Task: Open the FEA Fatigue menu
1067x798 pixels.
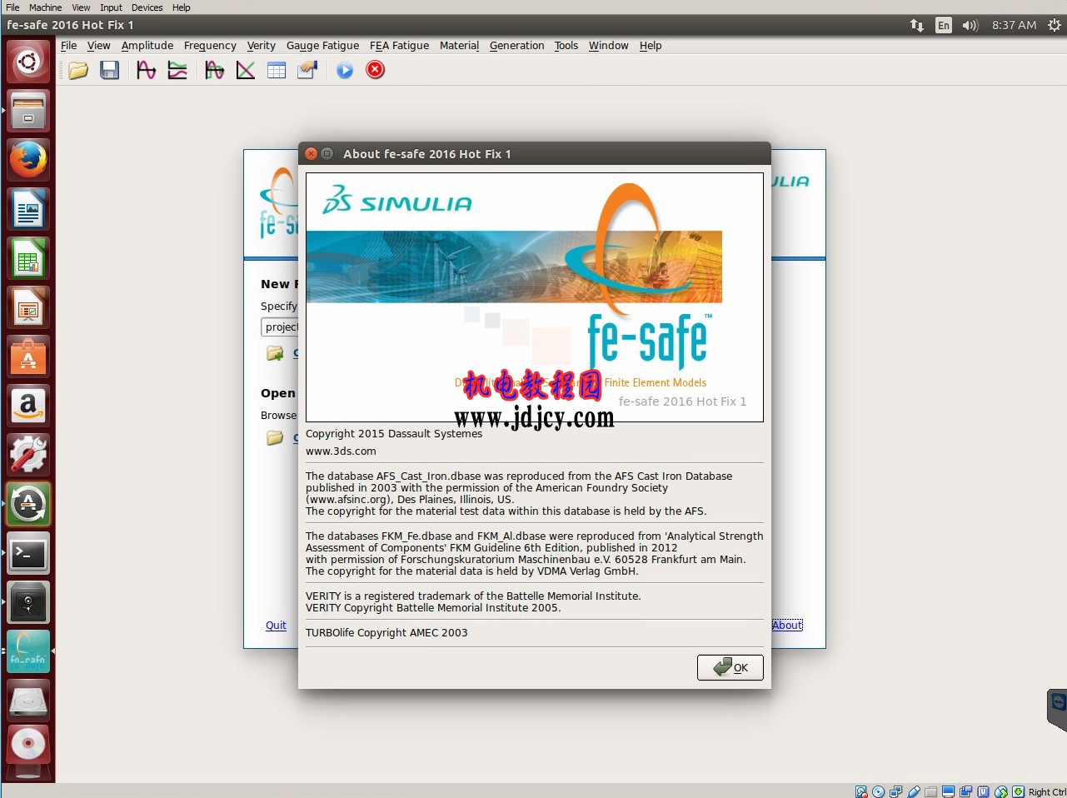Action: tap(399, 46)
